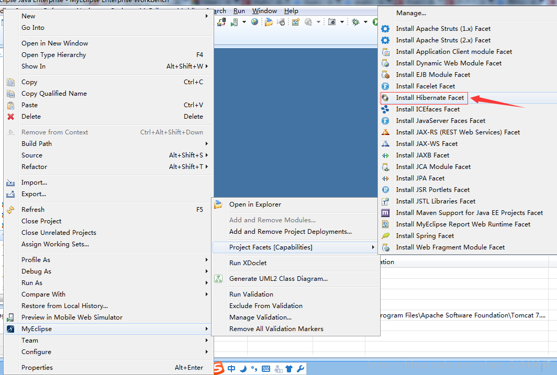This screenshot has width=557, height=375.
Task: Open dropdown arrow beside the debug icon
Action: 365,22
